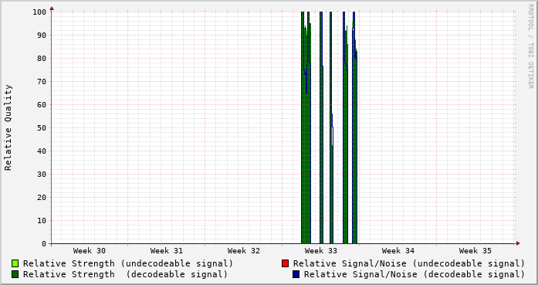Click the Relative Quality axis title

click(x=8, y=127)
